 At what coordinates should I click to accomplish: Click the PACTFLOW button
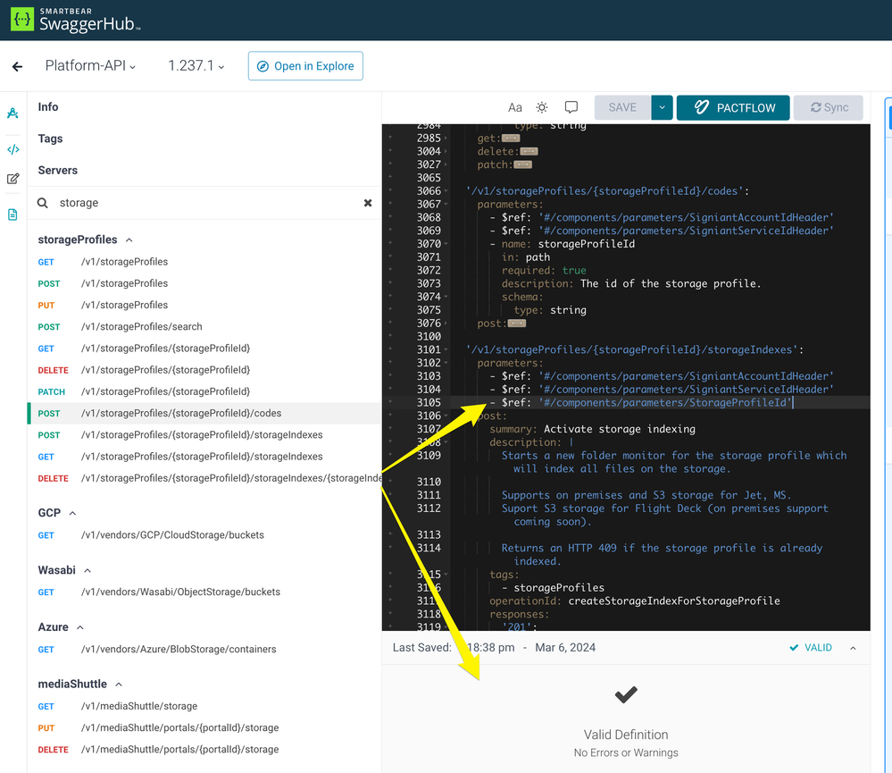click(732, 107)
